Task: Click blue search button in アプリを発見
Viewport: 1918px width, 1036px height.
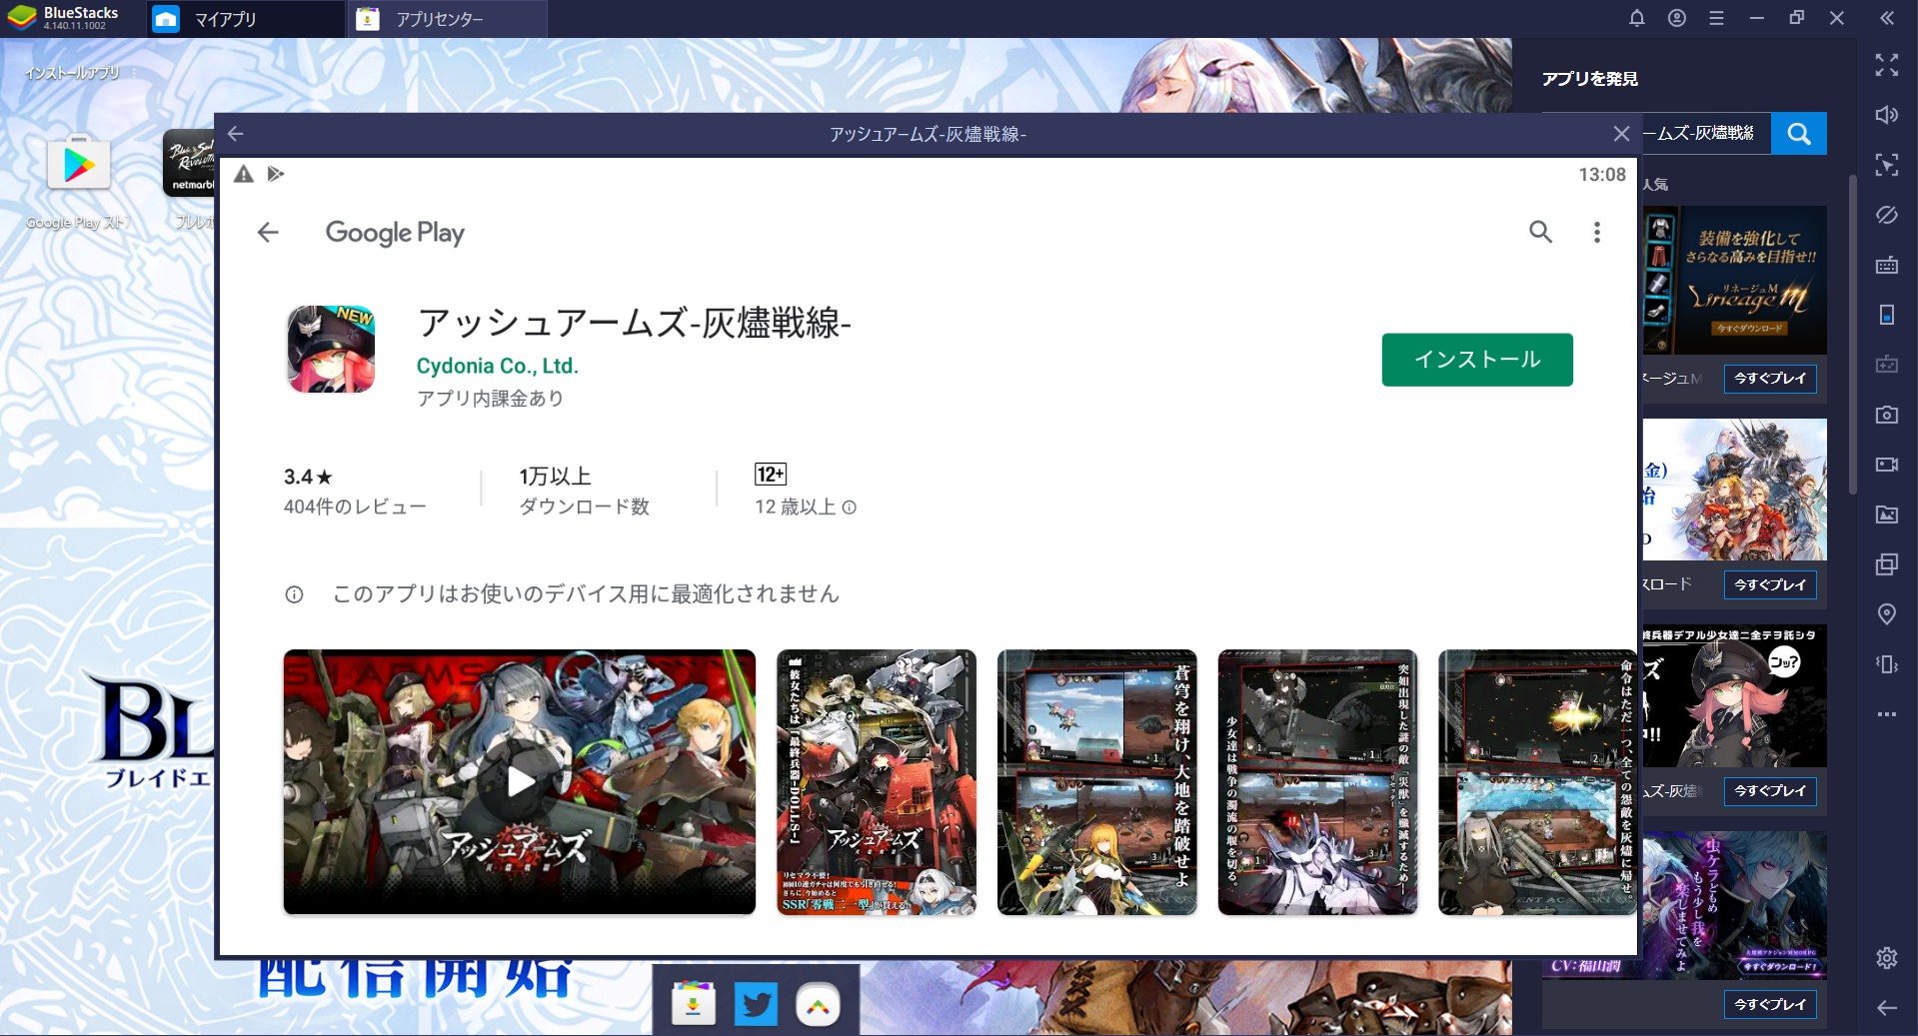Action: click(1799, 134)
